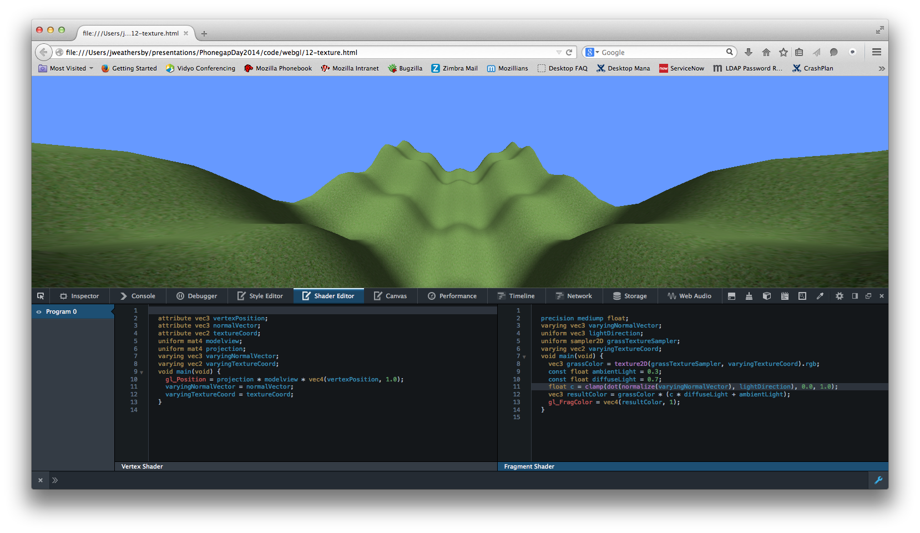Click into the Google search field
Screen dimensions: 920x533
(663, 52)
